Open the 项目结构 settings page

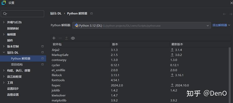click(17, 64)
